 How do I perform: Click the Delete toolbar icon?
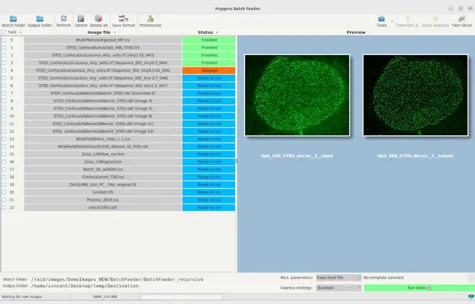pyautogui.click(x=81, y=21)
